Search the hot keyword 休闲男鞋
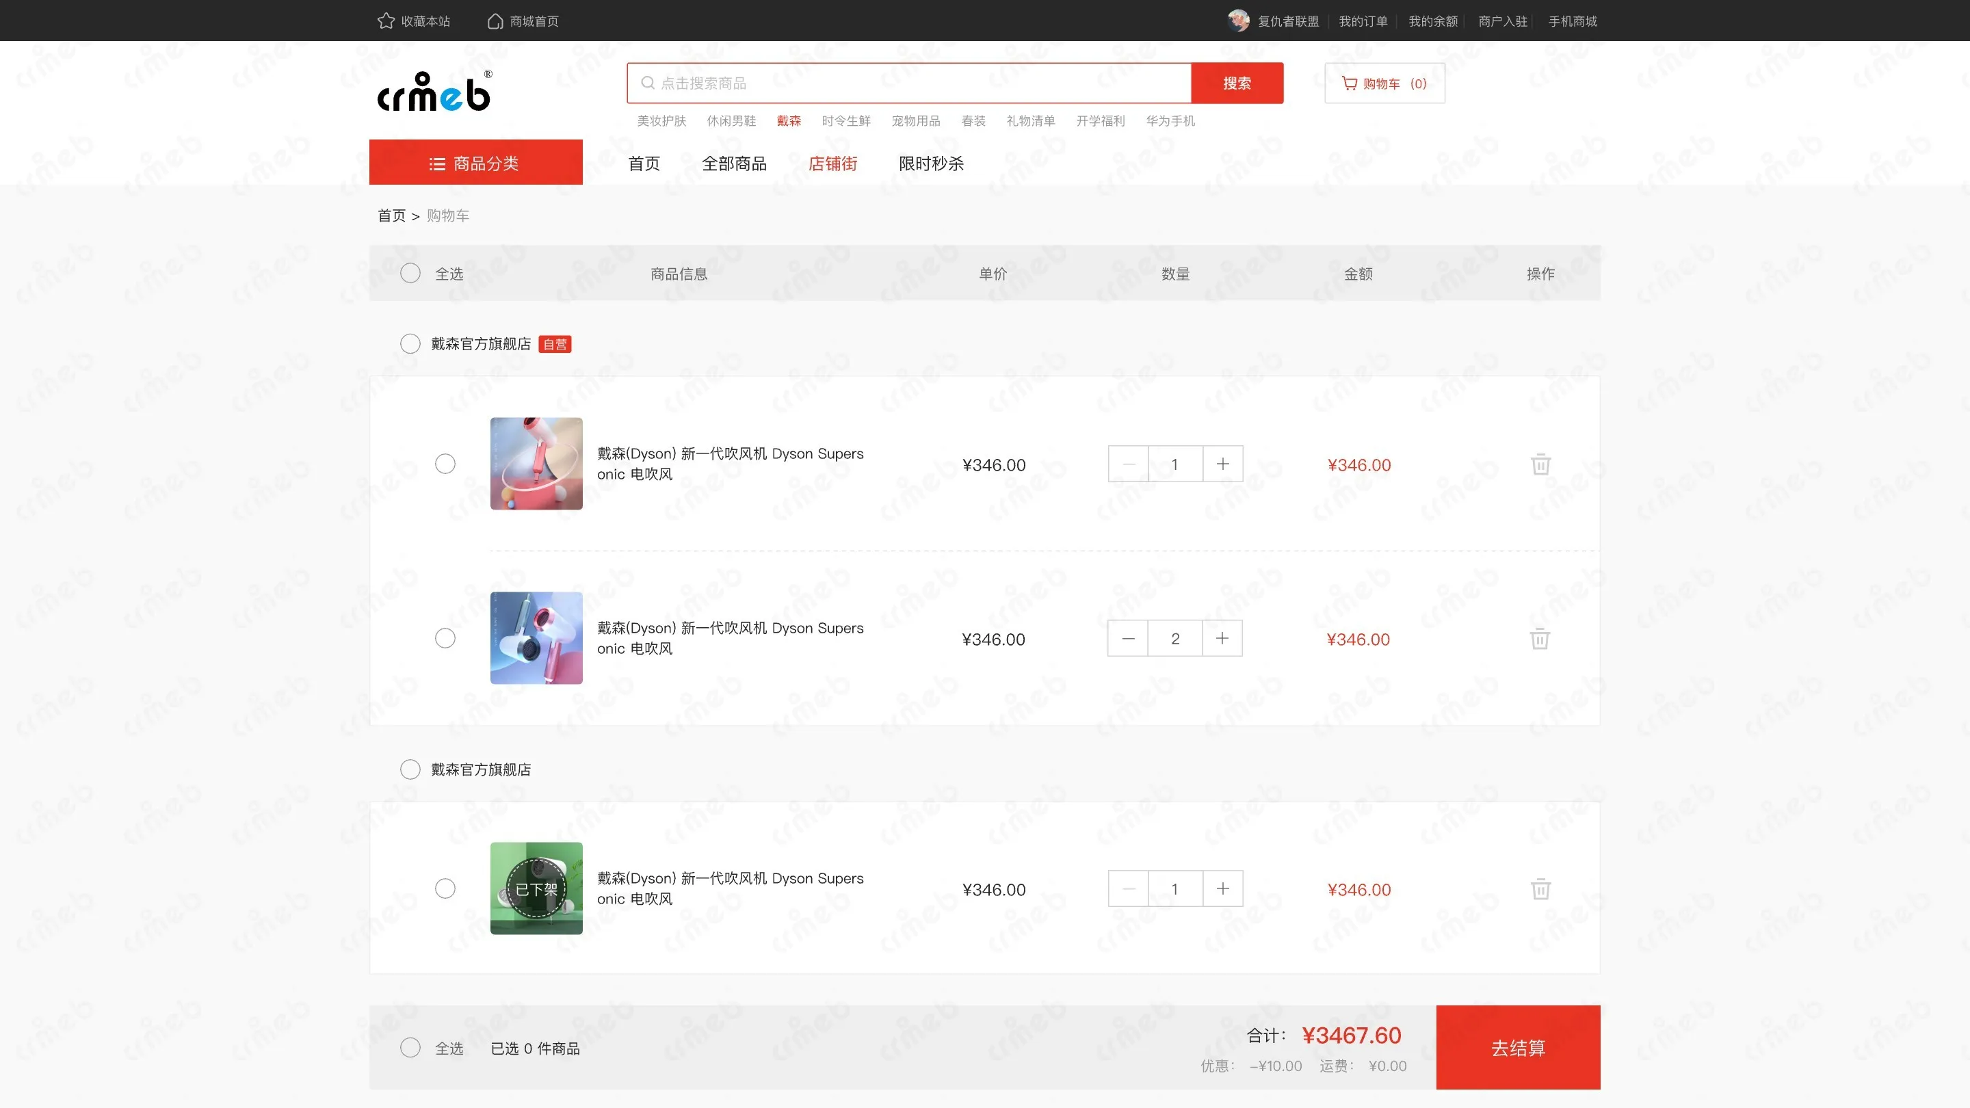 pyautogui.click(x=731, y=121)
